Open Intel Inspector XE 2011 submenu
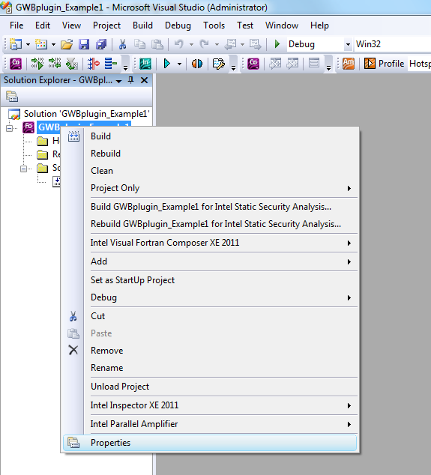The height and width of the screenshot is (475, 431). pyautogui.click(x=210, y=405)
